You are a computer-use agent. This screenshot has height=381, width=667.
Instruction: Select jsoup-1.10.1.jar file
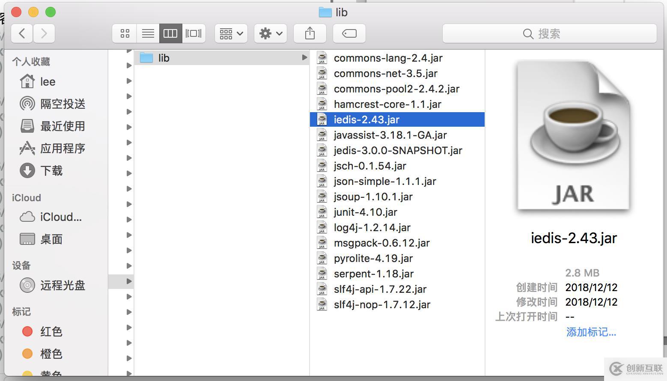pos(397,196)
